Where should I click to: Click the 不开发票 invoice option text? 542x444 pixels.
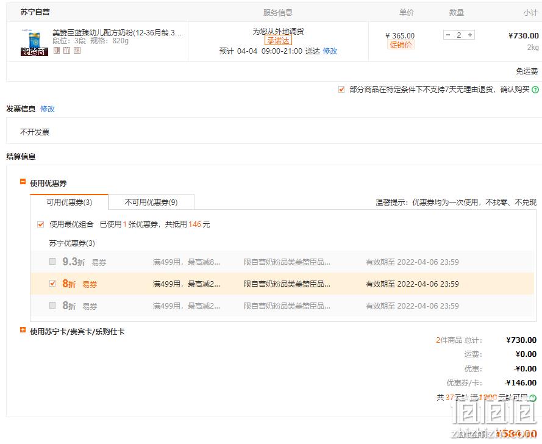35,132
